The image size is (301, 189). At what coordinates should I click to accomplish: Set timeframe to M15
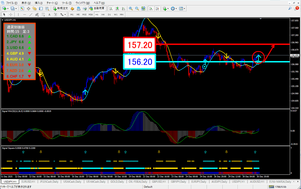(x=84, y=14)
